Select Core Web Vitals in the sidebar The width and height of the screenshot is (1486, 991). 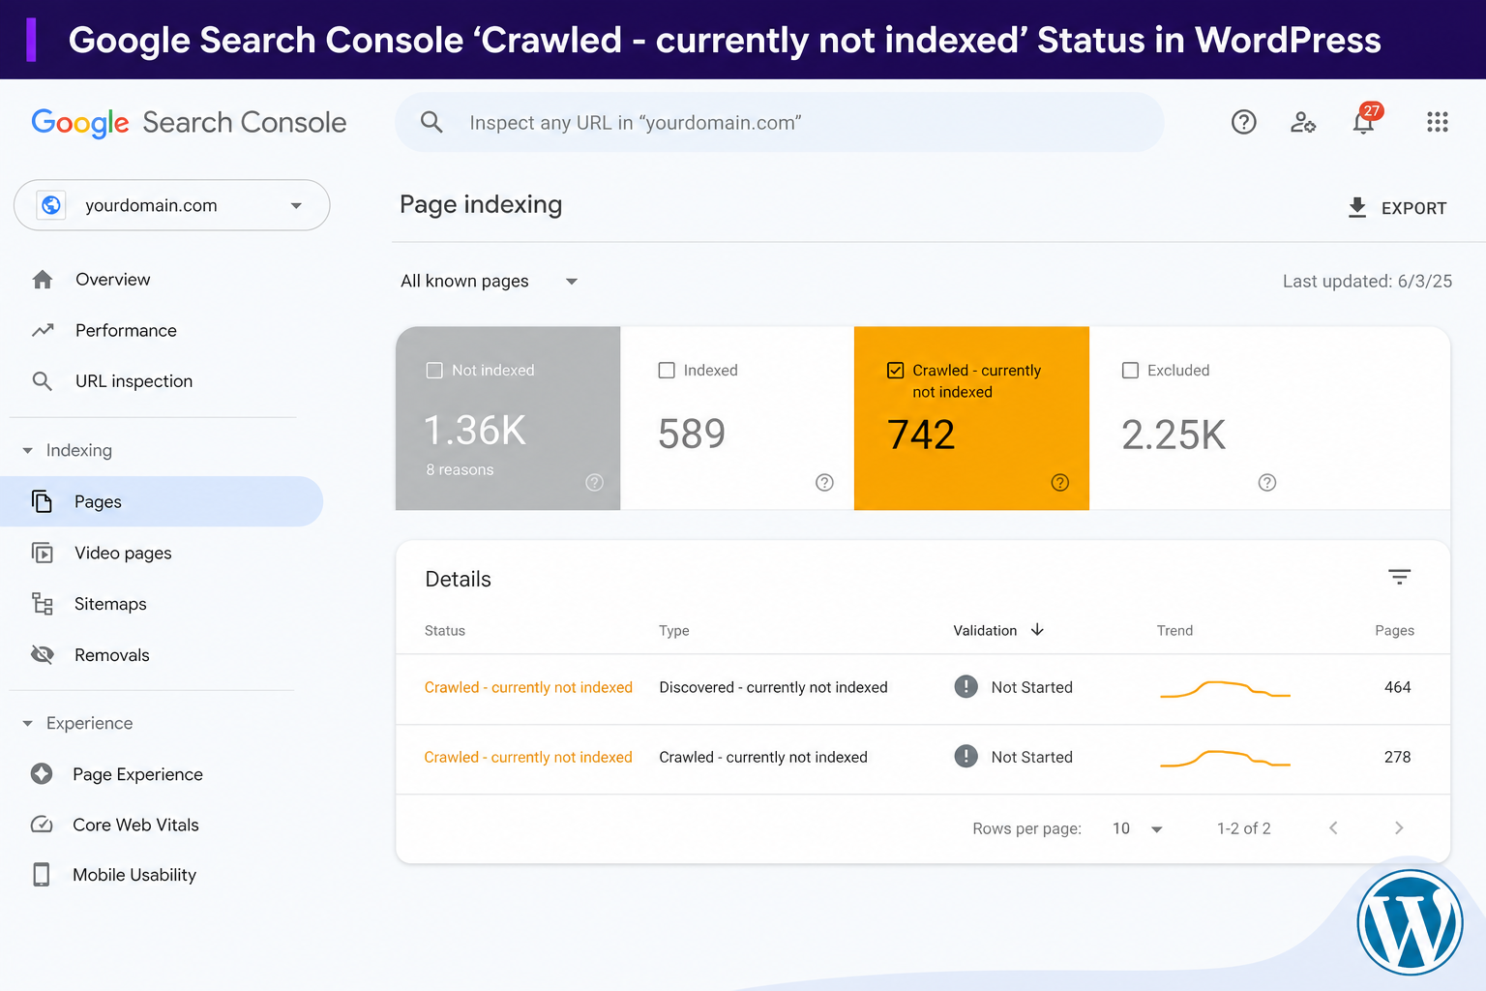[135, 825]
